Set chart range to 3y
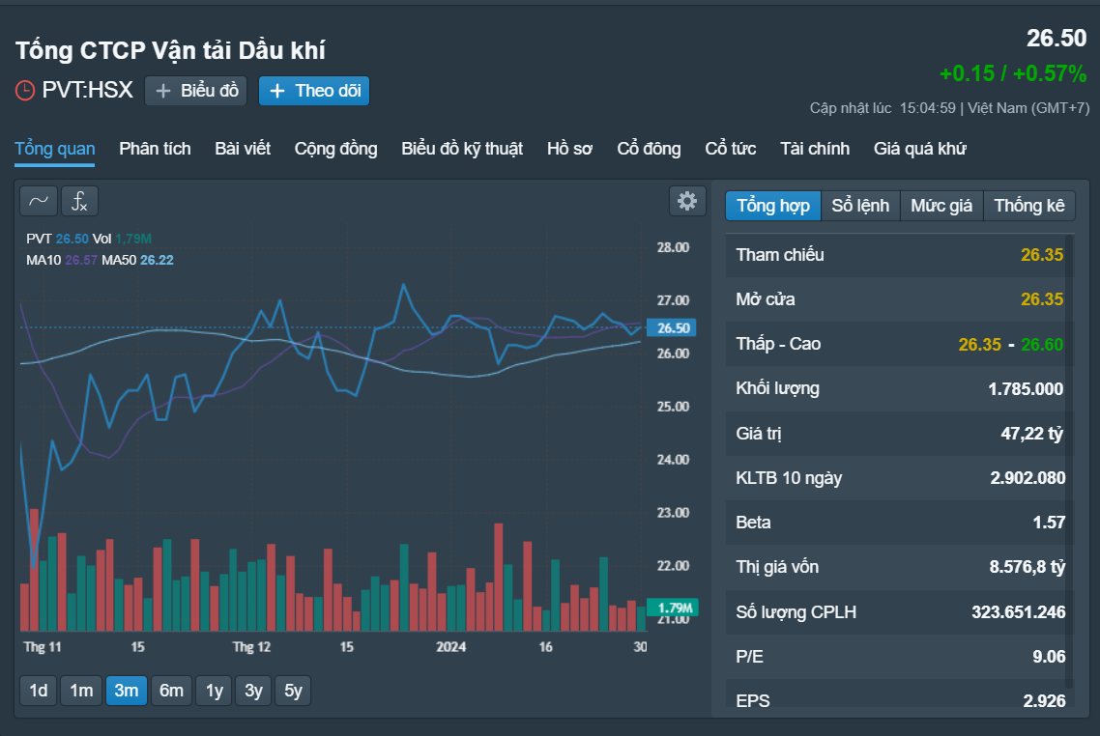1100x736 pixels. [x=253, y=691]
